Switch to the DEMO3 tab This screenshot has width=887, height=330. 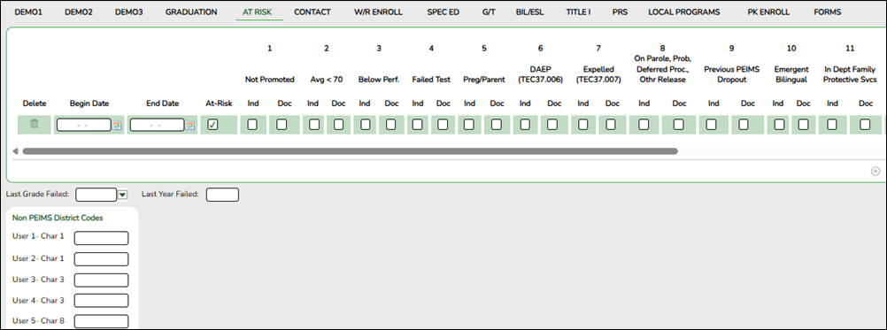(129, 12)
